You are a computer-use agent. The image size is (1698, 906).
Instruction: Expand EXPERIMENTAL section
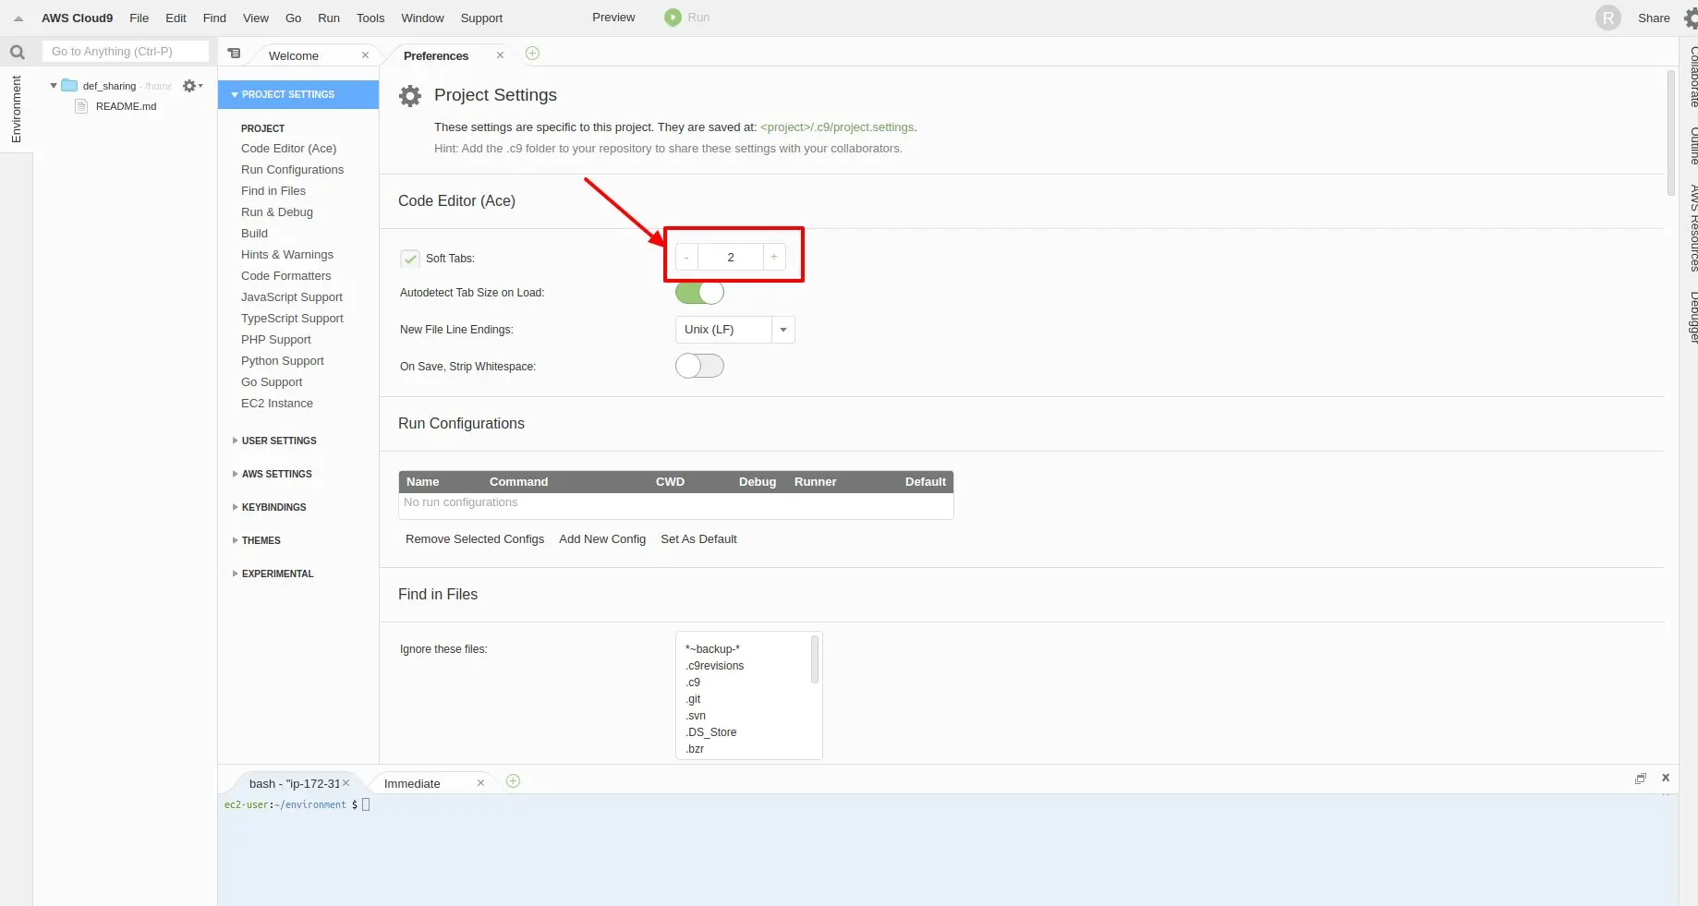pyautogui.click(x=273, y=574)
